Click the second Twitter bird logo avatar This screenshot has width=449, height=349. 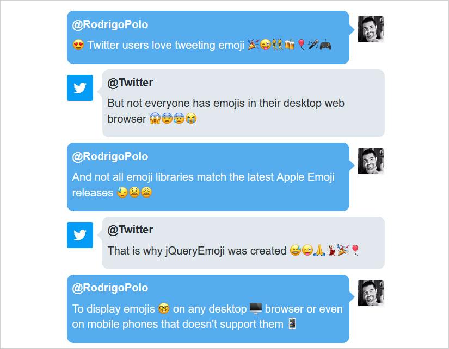80,235
